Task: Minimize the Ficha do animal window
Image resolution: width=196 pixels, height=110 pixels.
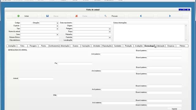Action: point(180,9)
